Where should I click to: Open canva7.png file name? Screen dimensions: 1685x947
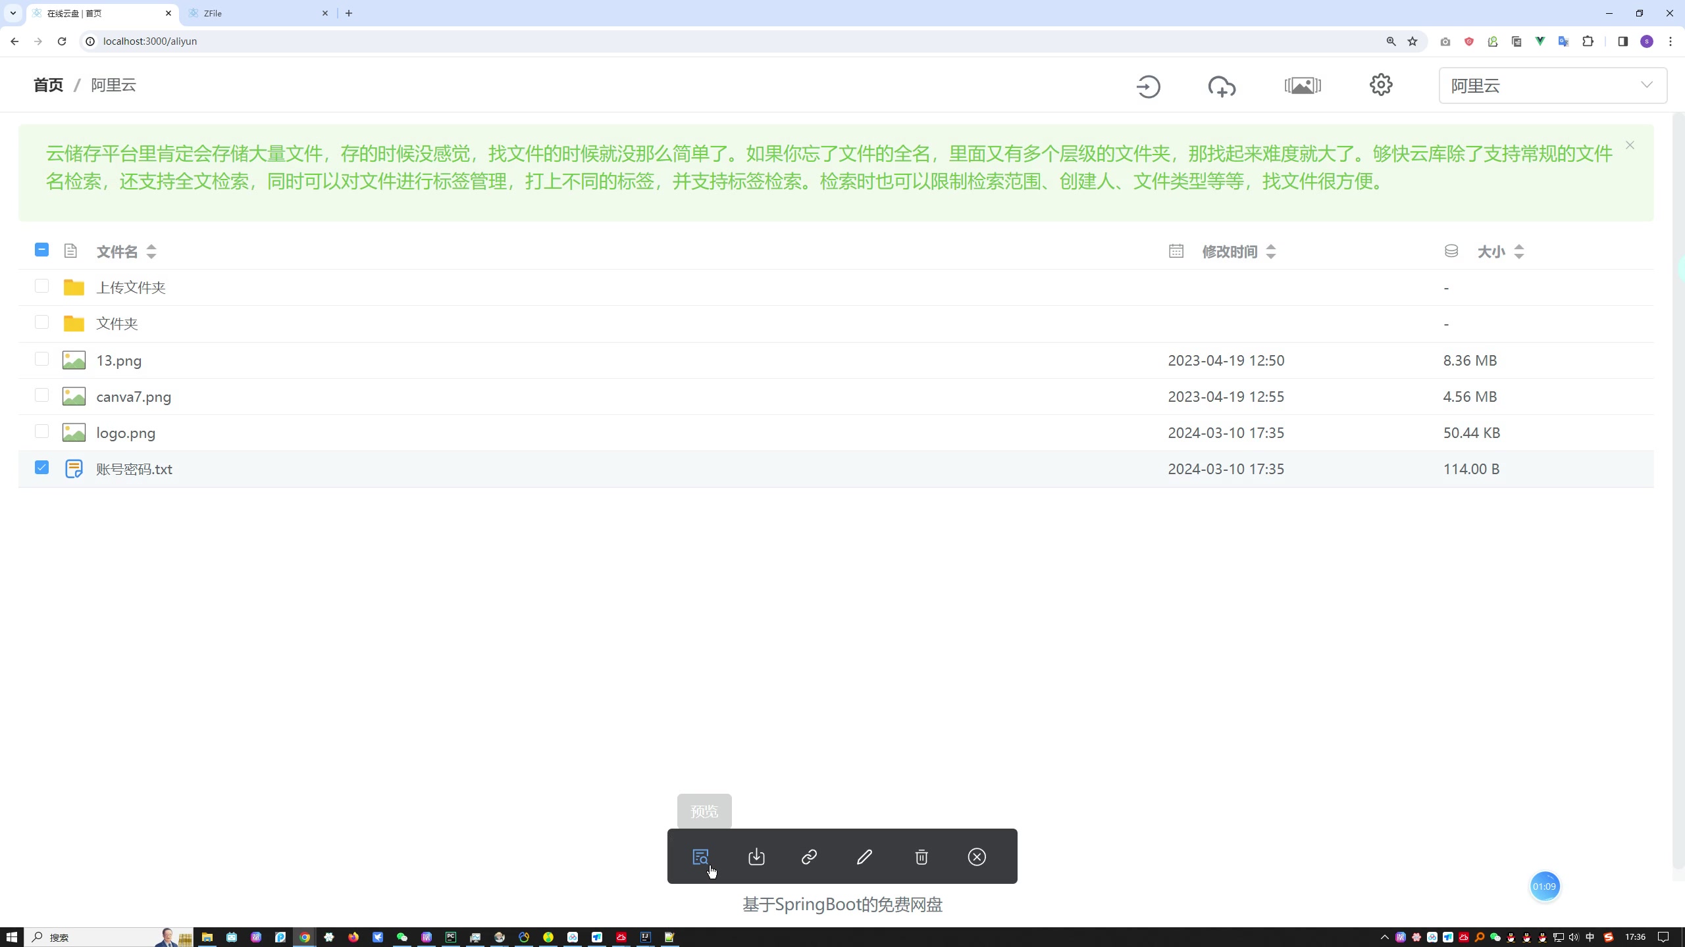[x=134, y=397]
